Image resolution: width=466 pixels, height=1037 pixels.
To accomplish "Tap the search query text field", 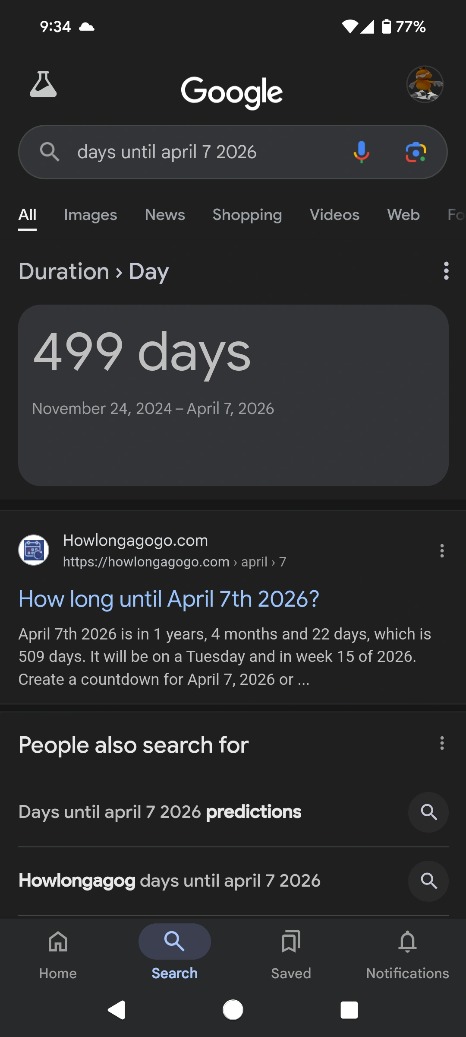I will tap(194, 152).
